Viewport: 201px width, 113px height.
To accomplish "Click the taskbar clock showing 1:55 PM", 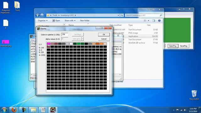I will click(193, 110).
